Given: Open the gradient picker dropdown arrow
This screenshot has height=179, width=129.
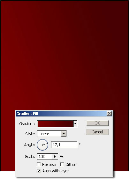Looking at the screenshot, I should [x=75, y=123].
